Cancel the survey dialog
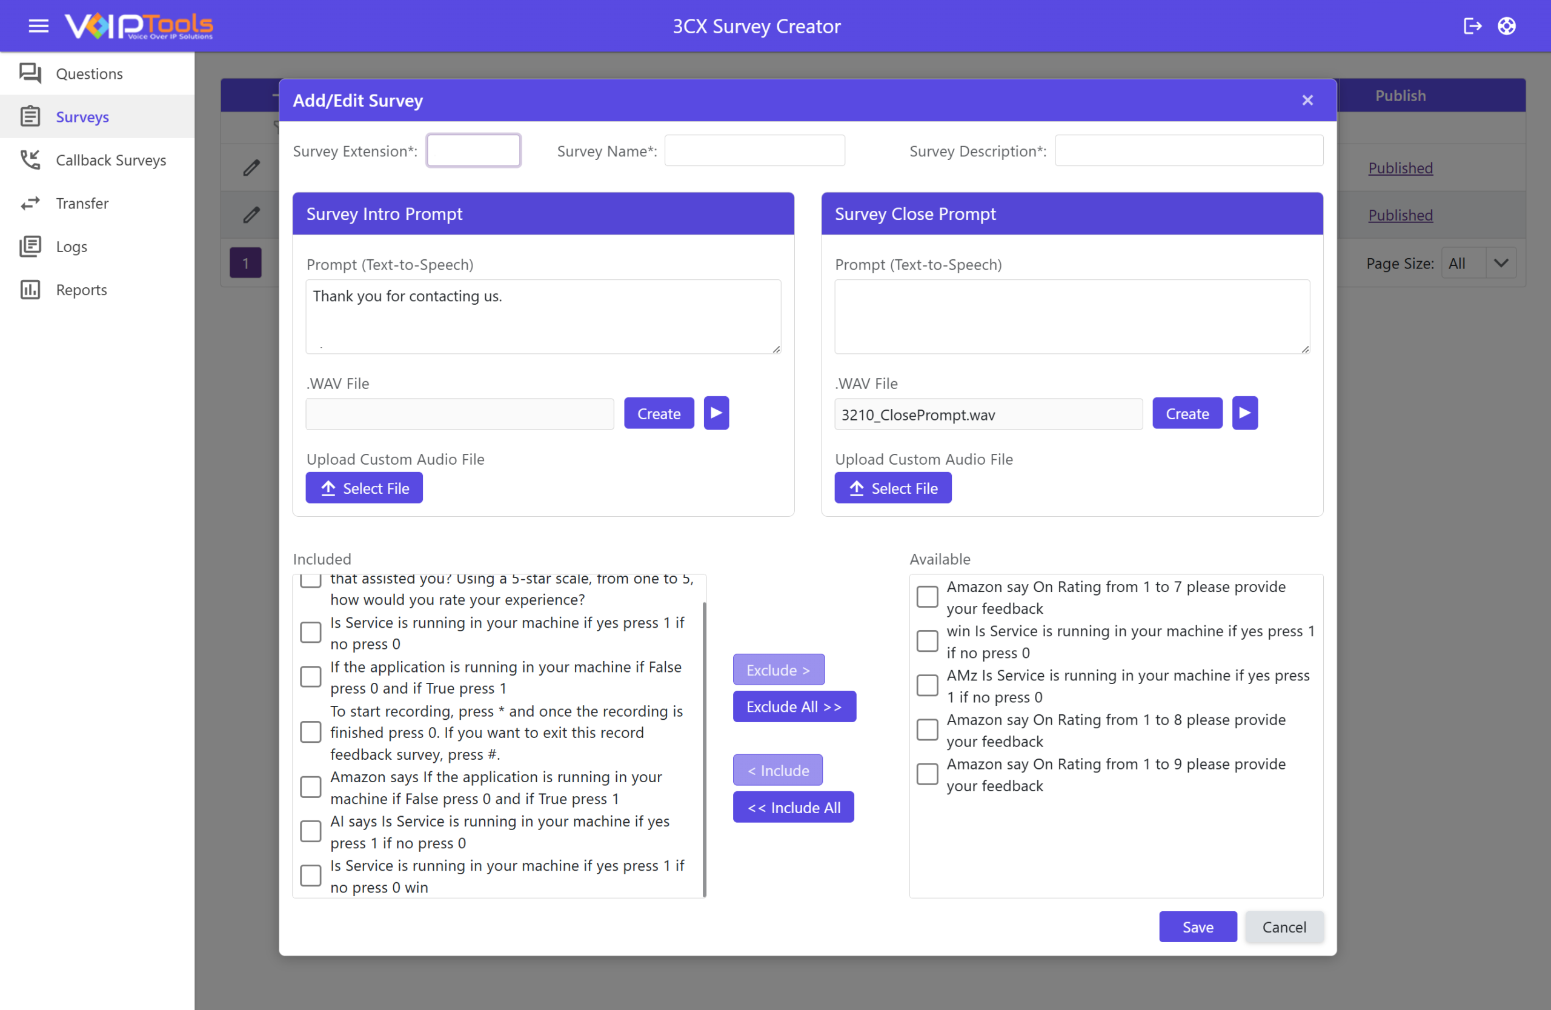Screen dimensions: 1551x1010 click(1284, 926)
